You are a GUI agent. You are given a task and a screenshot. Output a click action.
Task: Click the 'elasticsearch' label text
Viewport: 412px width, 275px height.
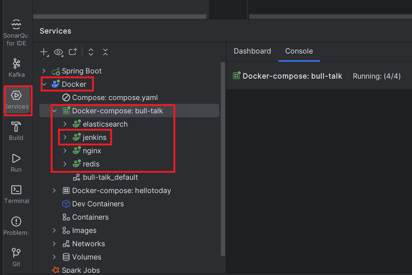click(105, 124)
